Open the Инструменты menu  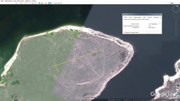(x=21, y=1)
